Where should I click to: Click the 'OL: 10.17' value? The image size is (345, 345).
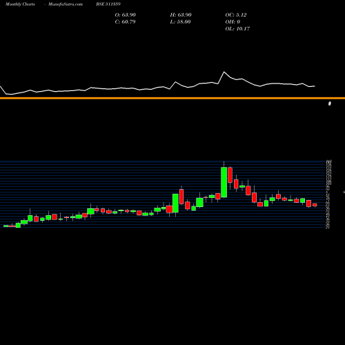click(x=237, y=28)
